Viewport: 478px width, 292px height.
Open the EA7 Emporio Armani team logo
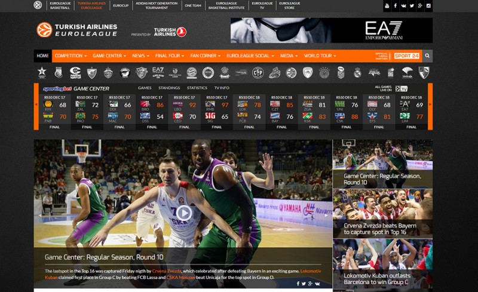(158, 73)
